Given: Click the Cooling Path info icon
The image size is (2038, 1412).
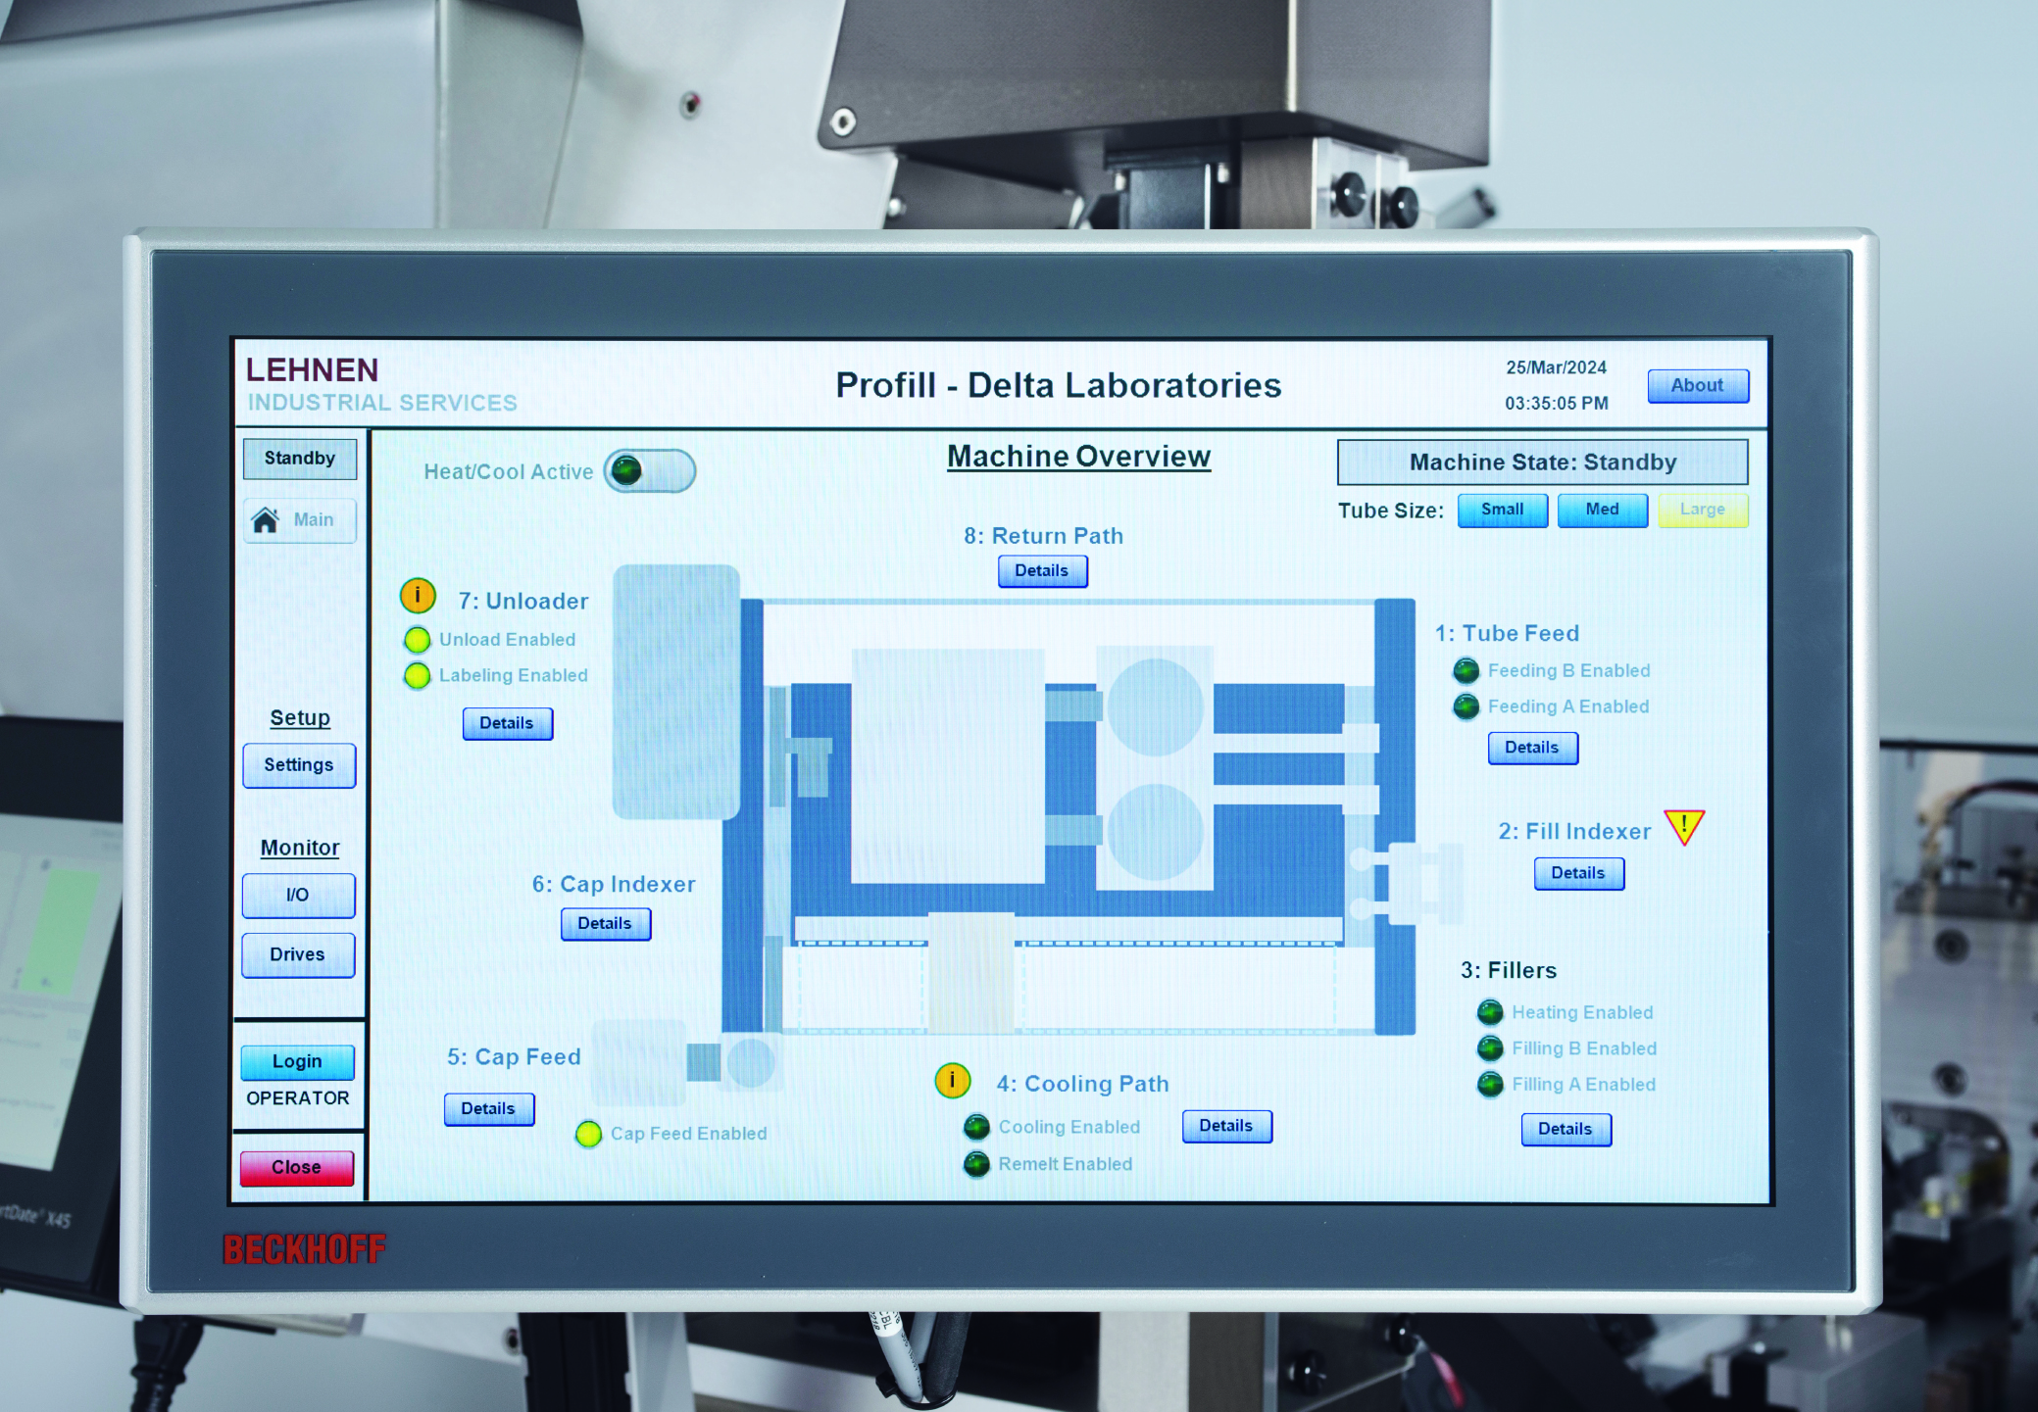Looking at the screenshot, I should point(952,1081).
